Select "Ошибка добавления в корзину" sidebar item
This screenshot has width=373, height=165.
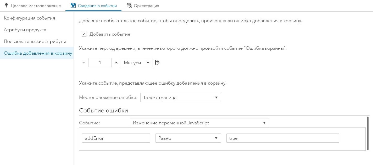click(x=38, y=53)
